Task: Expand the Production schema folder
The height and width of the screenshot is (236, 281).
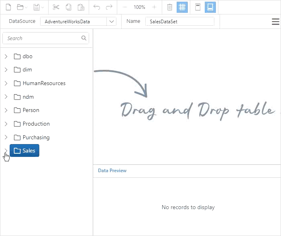Action: pyautogui.click(x=6, y=124)
